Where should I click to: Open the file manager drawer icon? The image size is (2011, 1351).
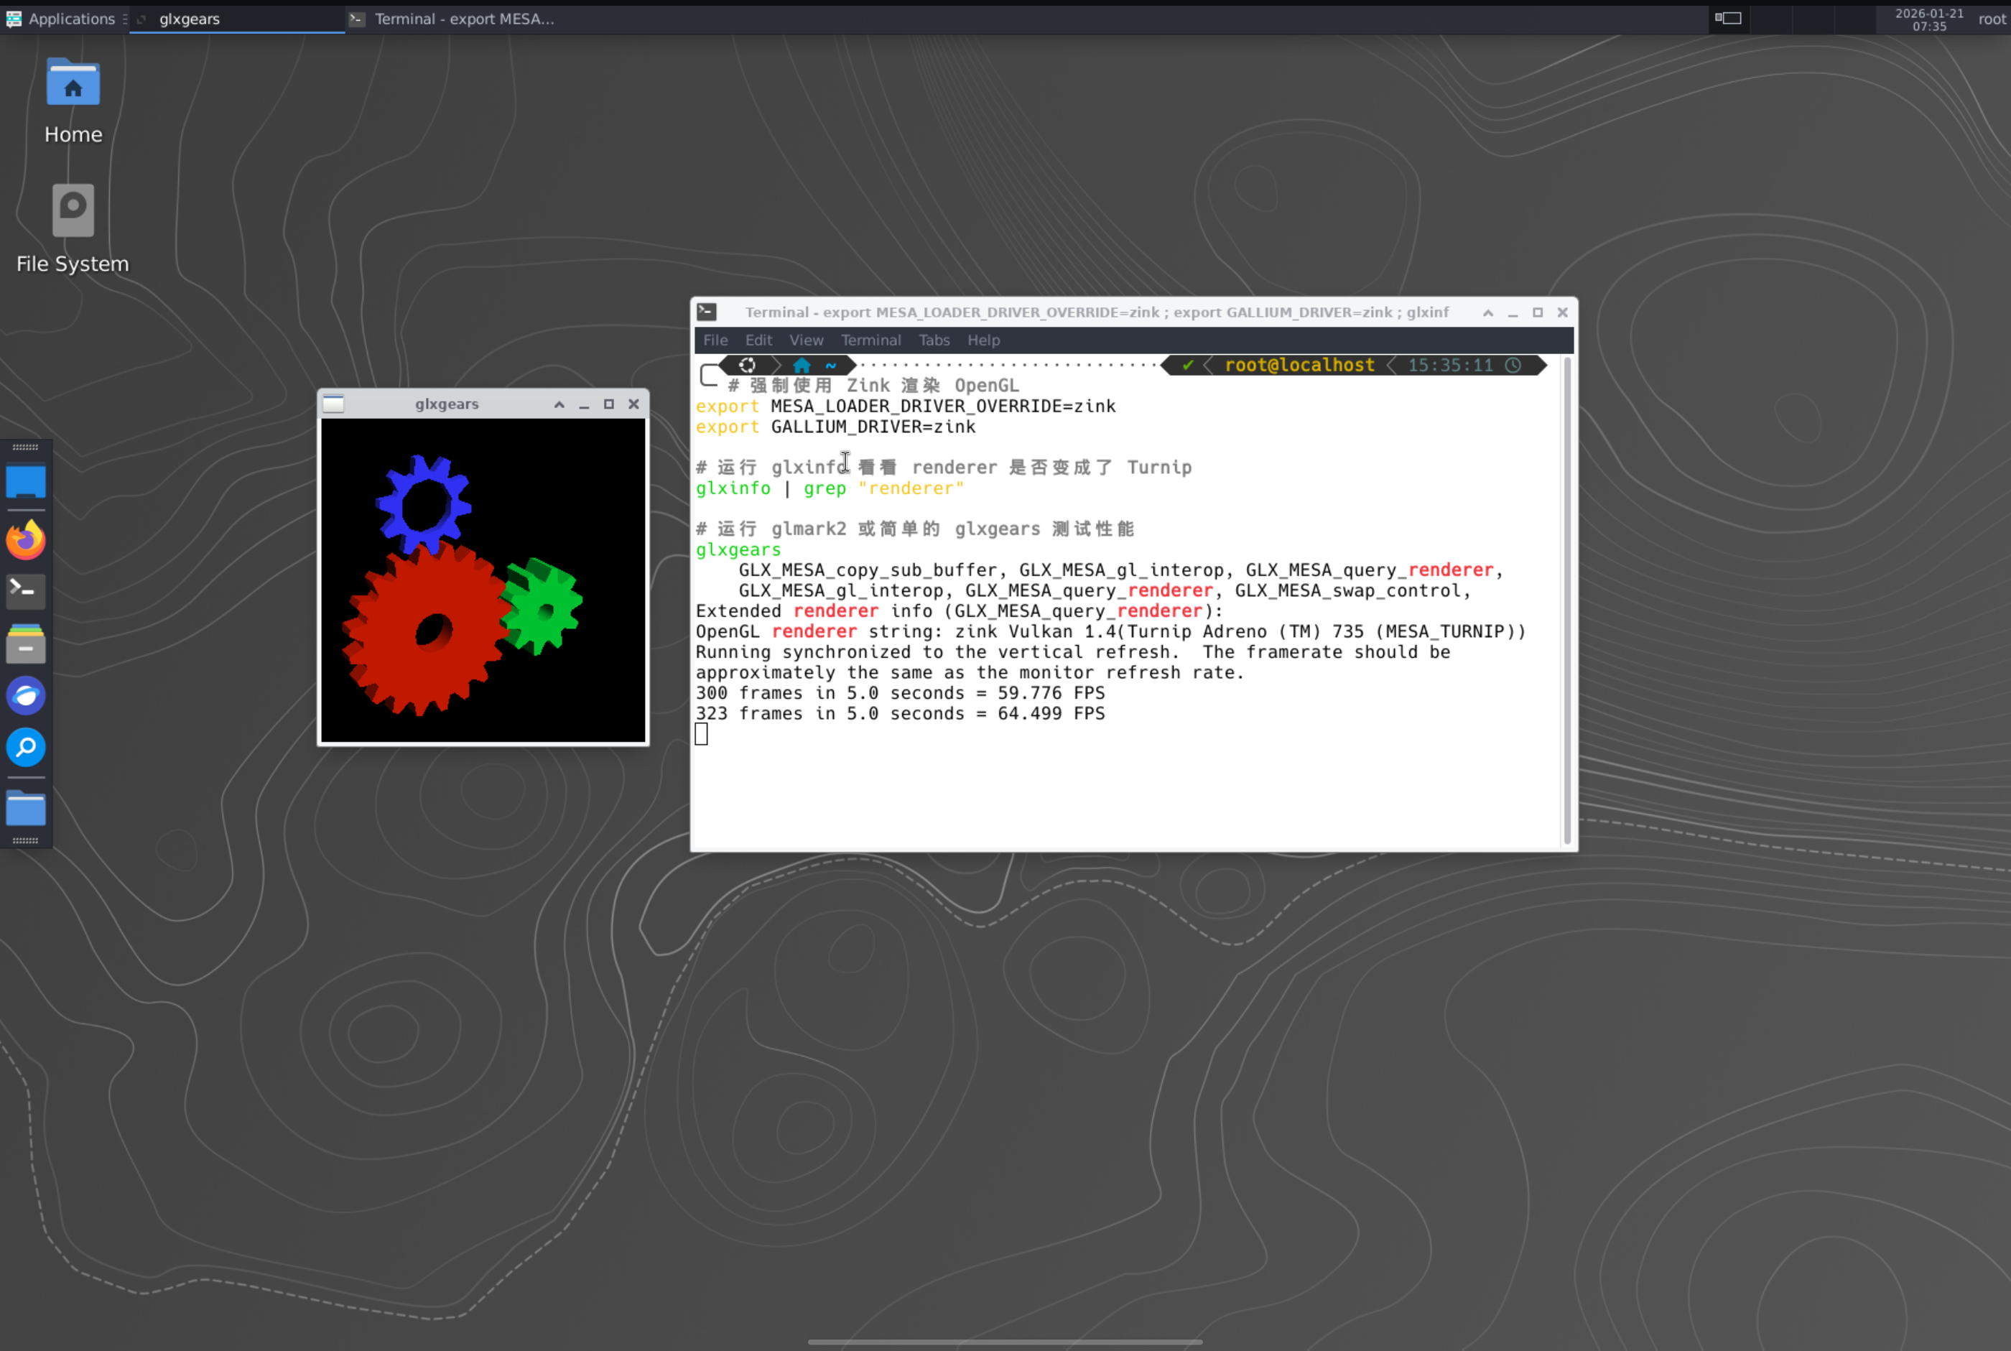click(x=26, y=644)
